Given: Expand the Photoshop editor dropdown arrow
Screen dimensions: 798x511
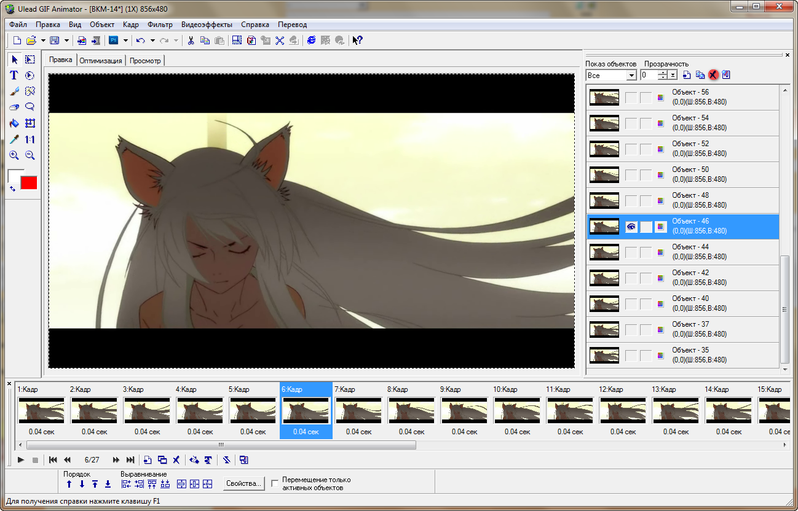Looking at the screenshot, I should [125, 41].
